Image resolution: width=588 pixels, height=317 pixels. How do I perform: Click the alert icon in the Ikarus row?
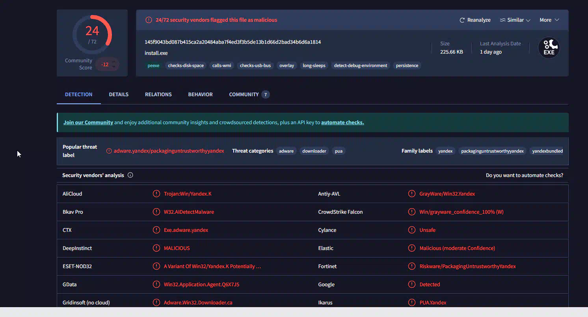tap(412, 302)
